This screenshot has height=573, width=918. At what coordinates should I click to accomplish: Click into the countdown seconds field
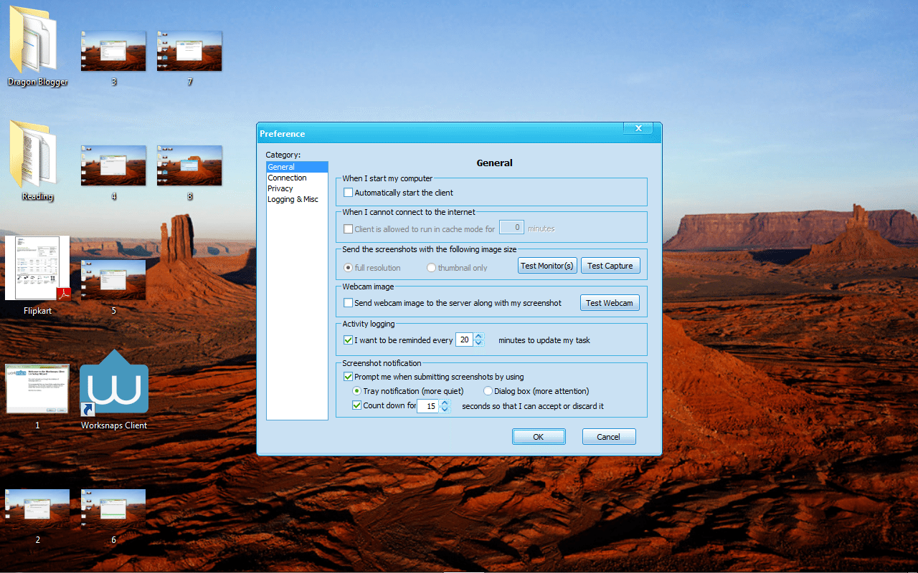click(x=427, y=406)
